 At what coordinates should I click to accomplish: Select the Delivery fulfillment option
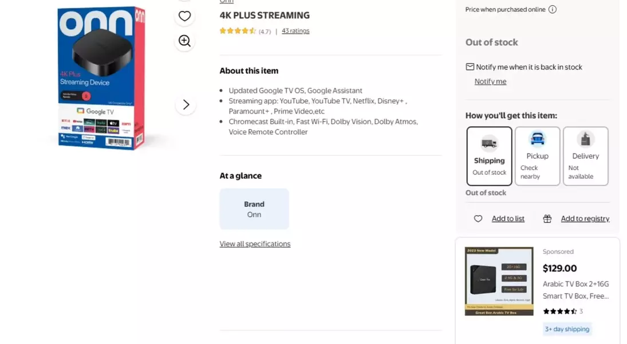585,156
